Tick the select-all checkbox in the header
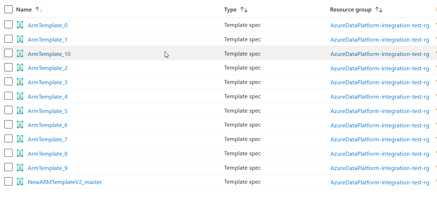This screenshot has height=198, width=437. pyautogui.click(x=9, y=10)
